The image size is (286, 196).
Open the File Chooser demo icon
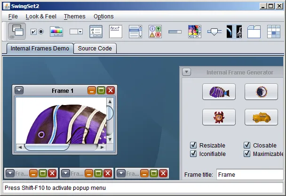(96, 32)
